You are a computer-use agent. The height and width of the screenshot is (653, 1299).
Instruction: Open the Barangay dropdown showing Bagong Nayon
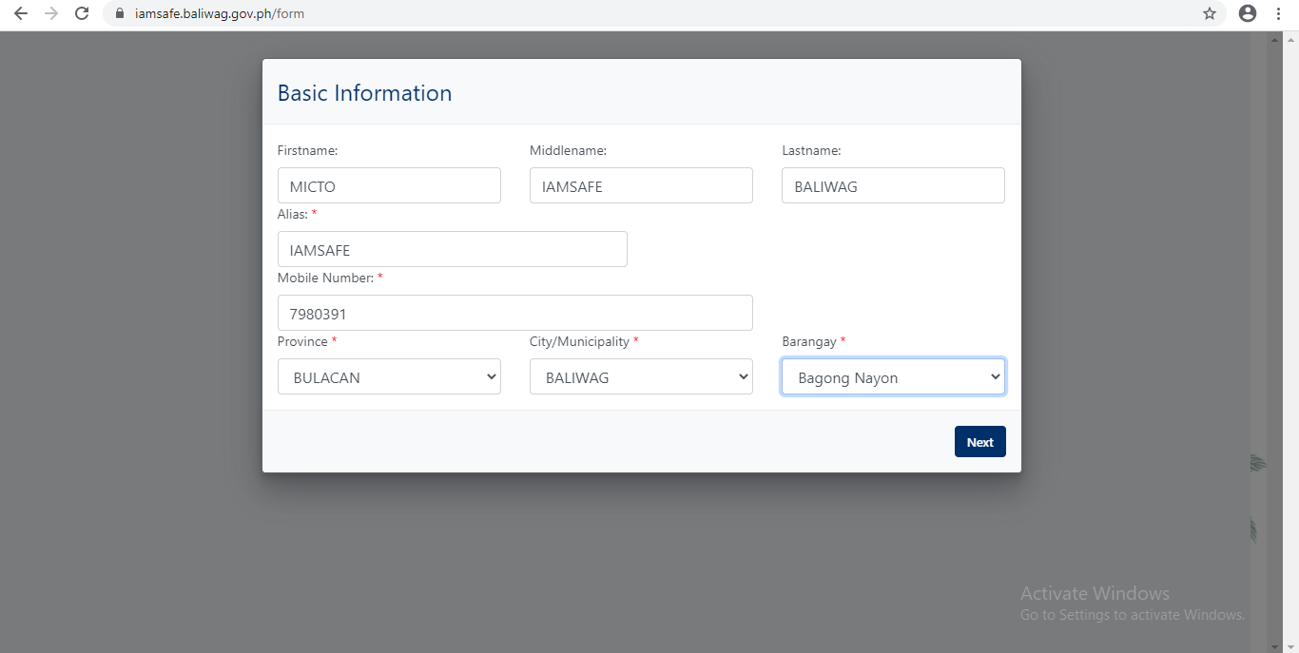point(893,376)
